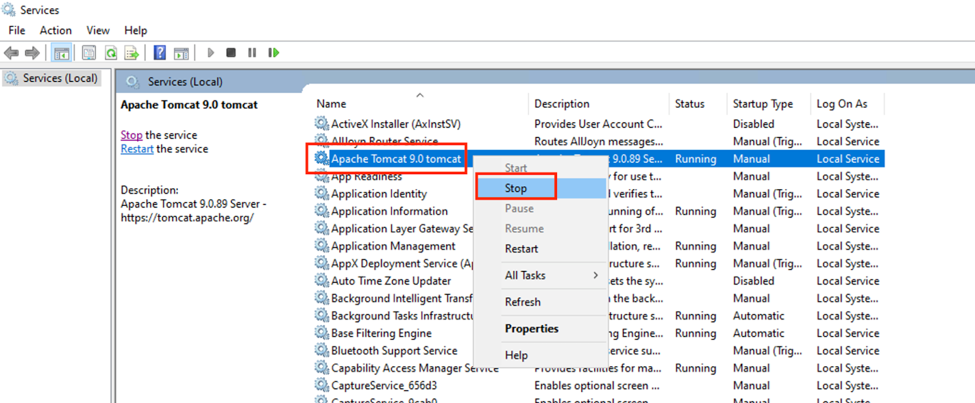Select the Application Information service name
Image resolution: width=975 pixels, height=403 pixels.
pyautogui.click(x=389, y=211)
